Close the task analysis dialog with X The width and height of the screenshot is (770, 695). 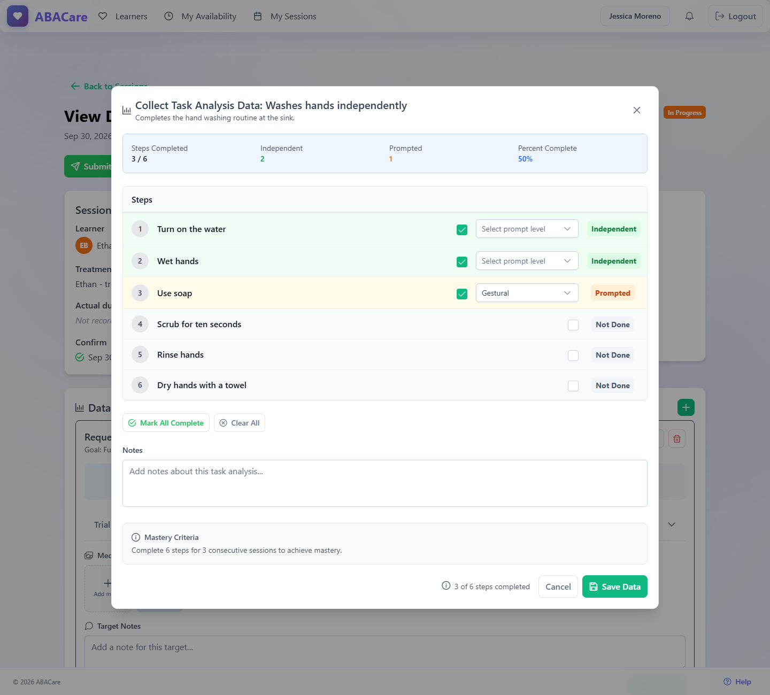[x=636, y=110]
